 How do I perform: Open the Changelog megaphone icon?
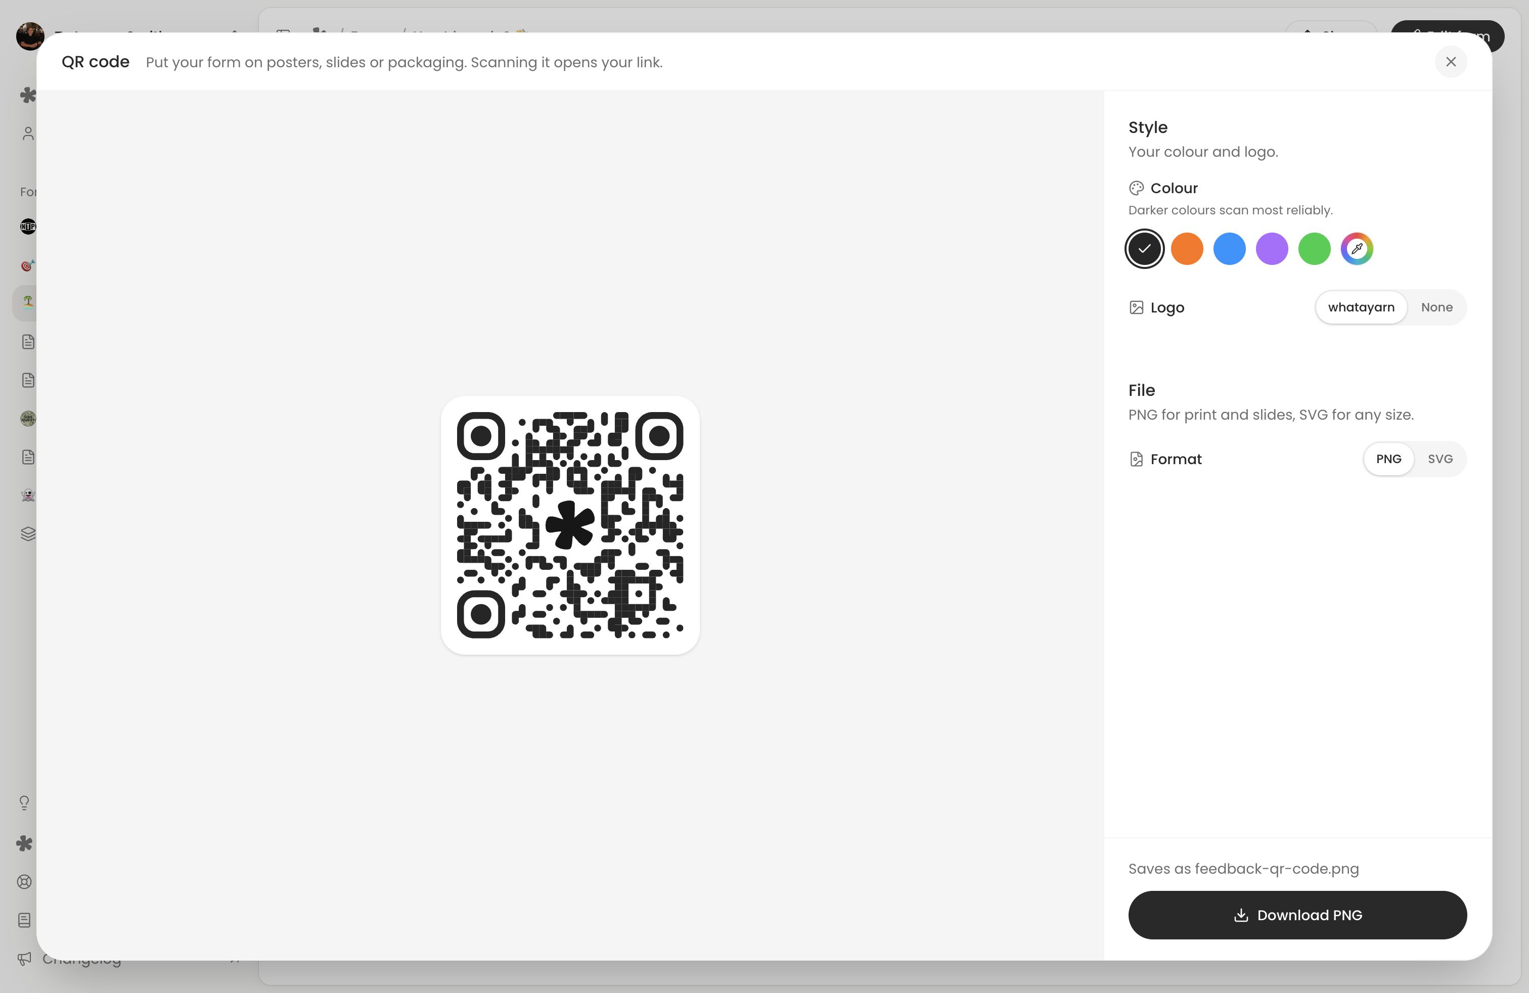pos(24,959)
